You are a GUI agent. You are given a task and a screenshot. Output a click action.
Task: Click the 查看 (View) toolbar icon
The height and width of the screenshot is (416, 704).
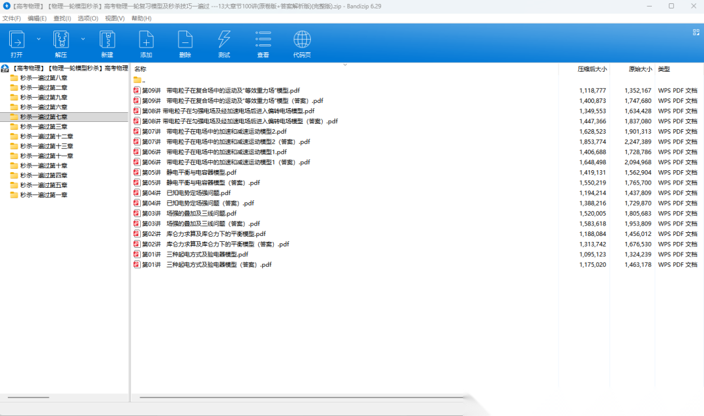[263, 40]
